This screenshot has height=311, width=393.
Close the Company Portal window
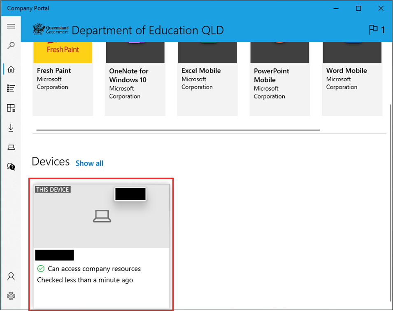point(381,8)
